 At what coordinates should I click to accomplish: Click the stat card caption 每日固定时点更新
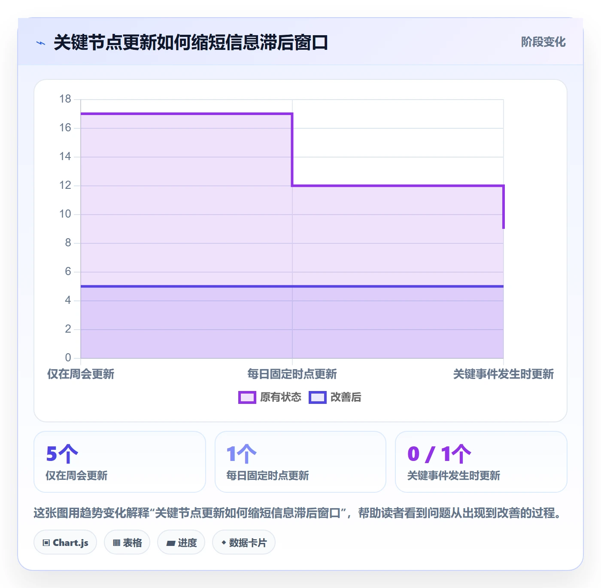coord(268,476)
